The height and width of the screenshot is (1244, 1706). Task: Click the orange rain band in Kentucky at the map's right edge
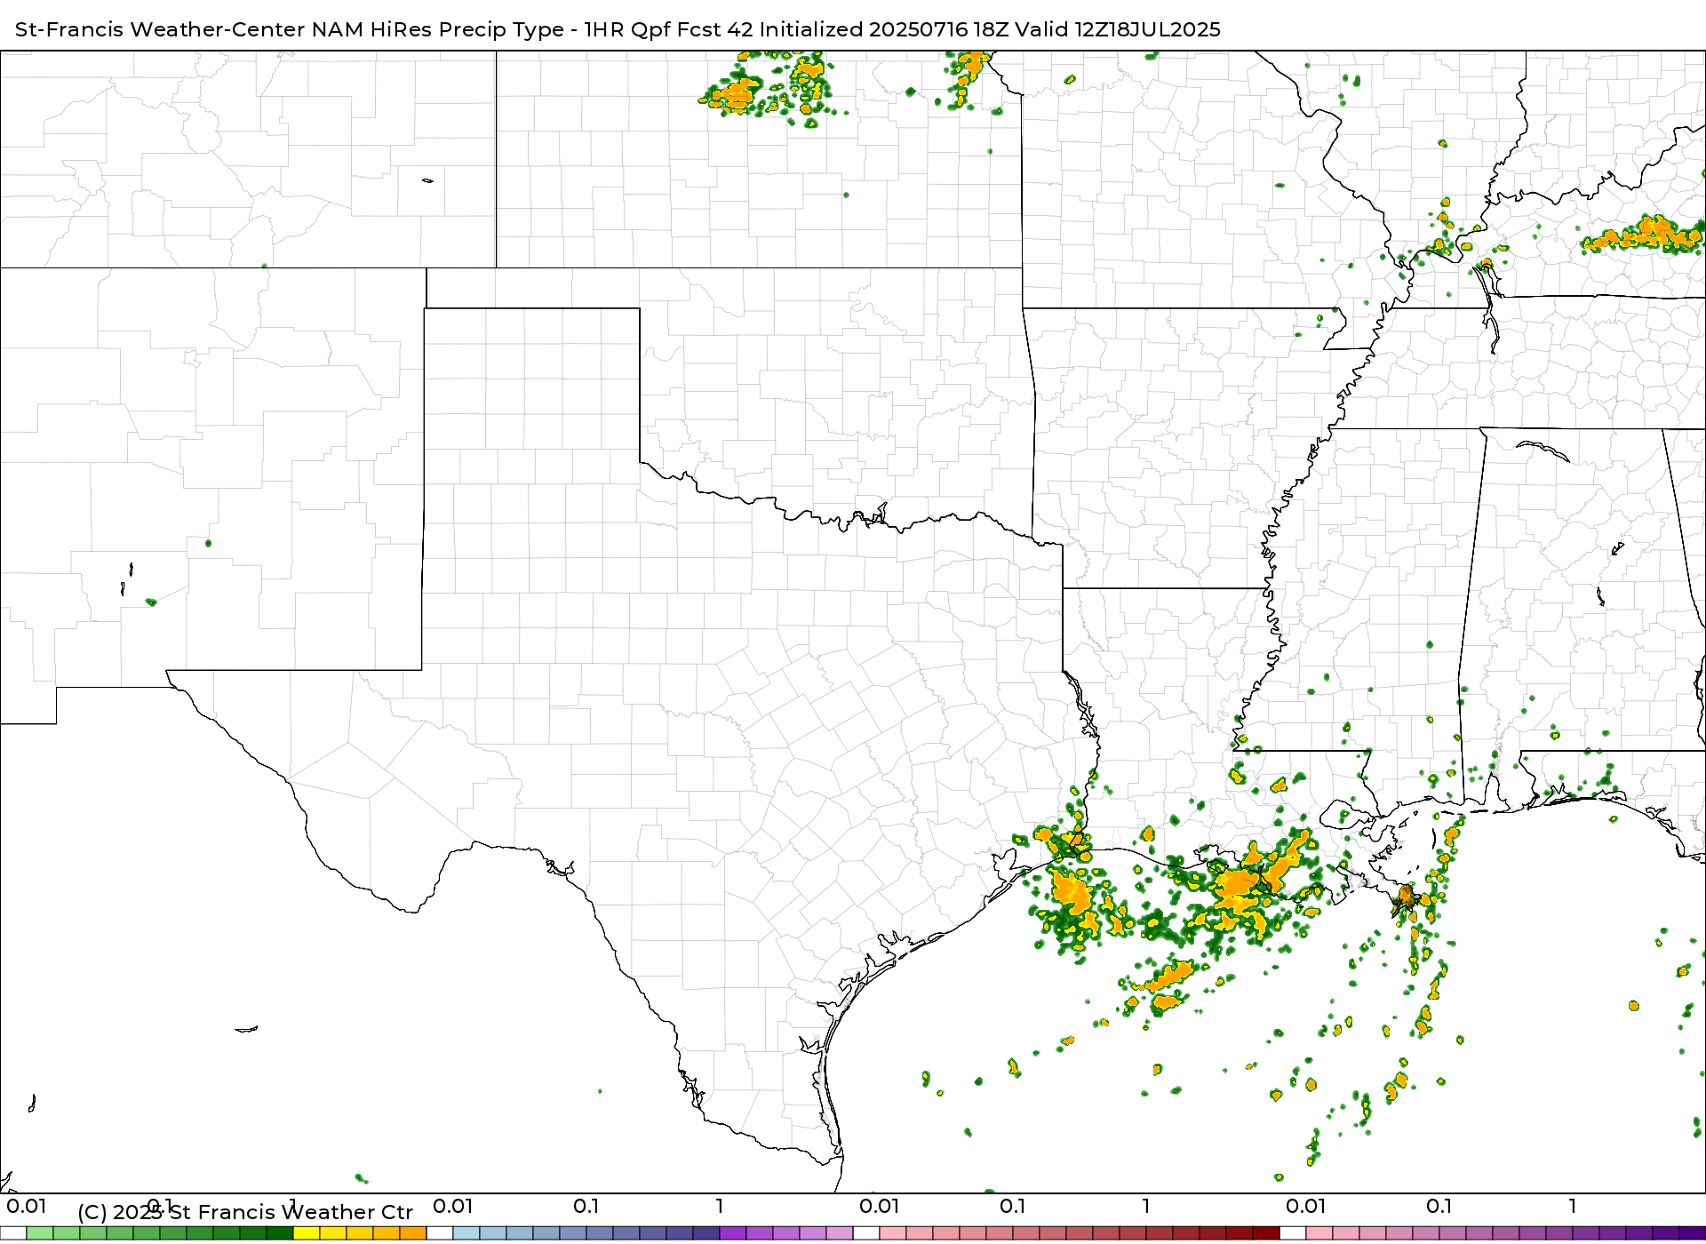[x=1644, y=235]
